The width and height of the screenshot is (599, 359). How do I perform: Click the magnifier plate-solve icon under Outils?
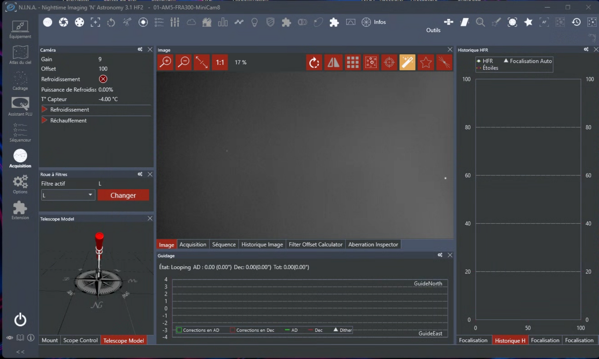(480, 22)
